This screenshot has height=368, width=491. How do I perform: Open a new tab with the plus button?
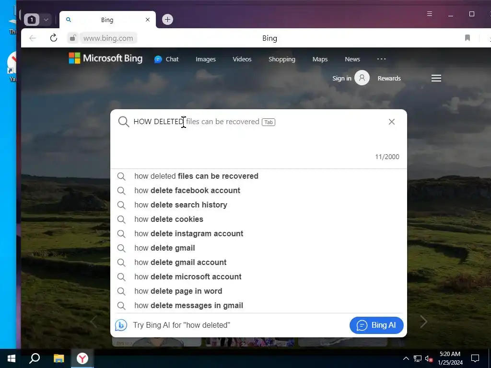(167, 19)
